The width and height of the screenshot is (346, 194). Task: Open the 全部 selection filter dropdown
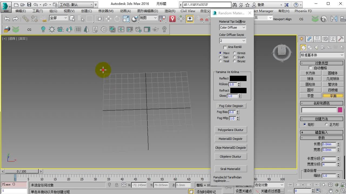[x=59, y=18]
